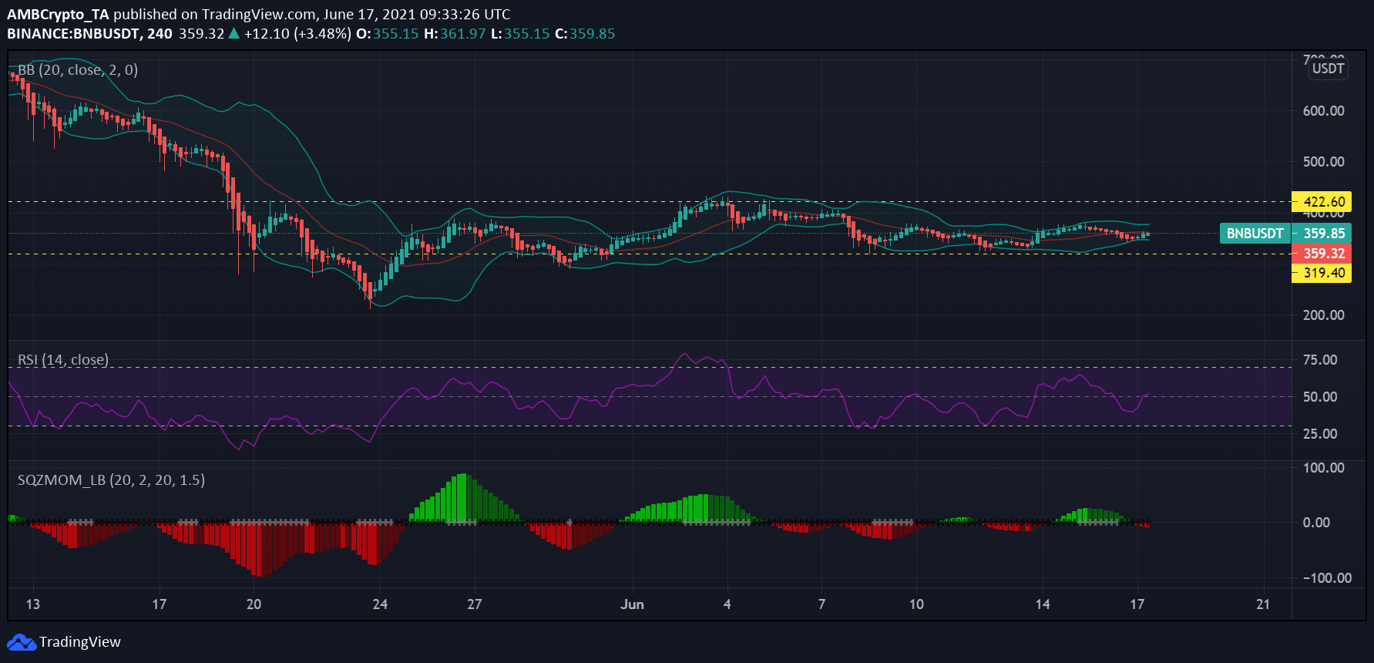Click the BNBUSDT symbol price tag
This screenshot has width=1374, height=663.
[x=1255, y=234]
